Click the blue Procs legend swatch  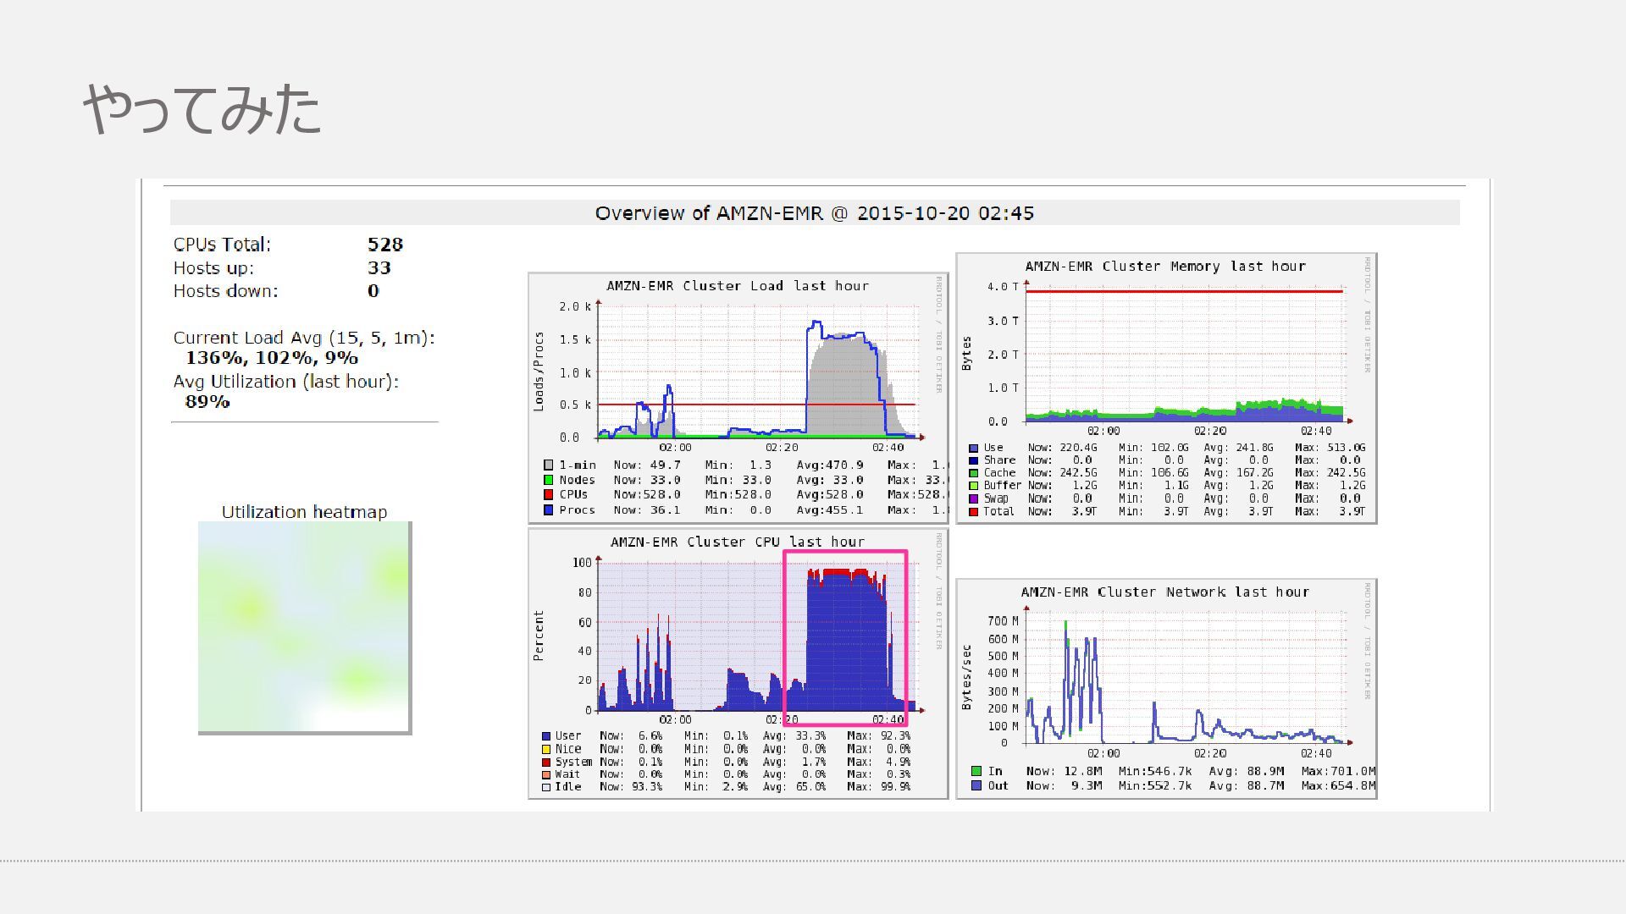[548, 510]
